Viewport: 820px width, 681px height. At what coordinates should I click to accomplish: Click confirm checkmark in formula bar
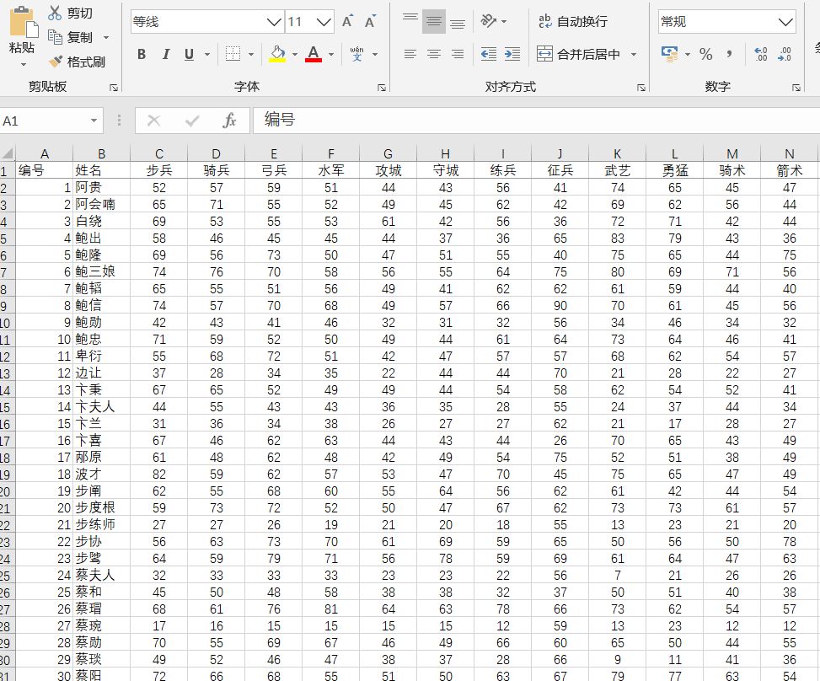click(x=192, y=121)
